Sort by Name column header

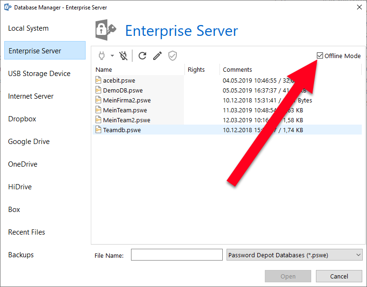[x=139, y=69]
